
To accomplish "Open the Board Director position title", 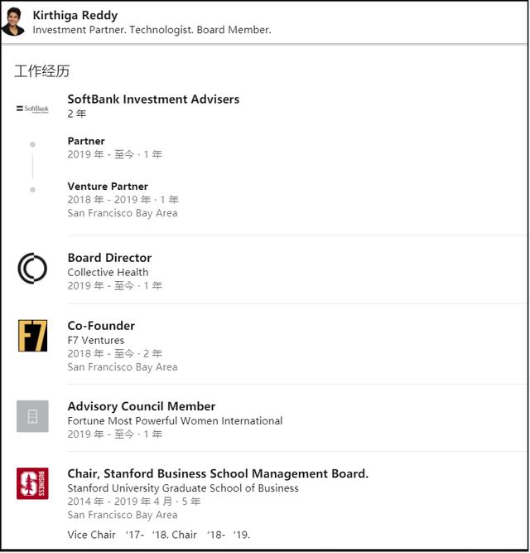I will coord(109,258).
